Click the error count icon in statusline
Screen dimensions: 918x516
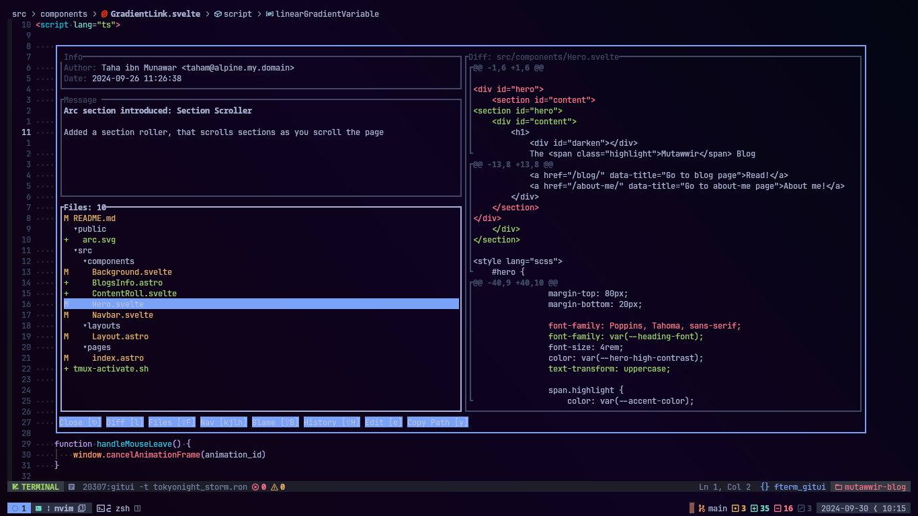[255, 486]
